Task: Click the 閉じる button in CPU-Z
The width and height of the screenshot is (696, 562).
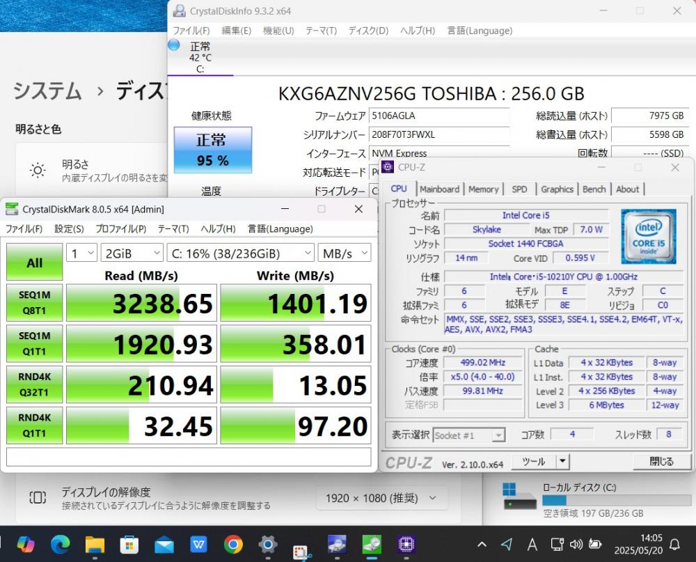Action: pyautogui.click(x=661, y=462)
